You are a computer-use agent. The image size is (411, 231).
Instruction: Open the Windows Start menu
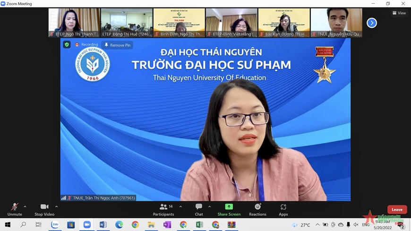(x=8, y=225)
